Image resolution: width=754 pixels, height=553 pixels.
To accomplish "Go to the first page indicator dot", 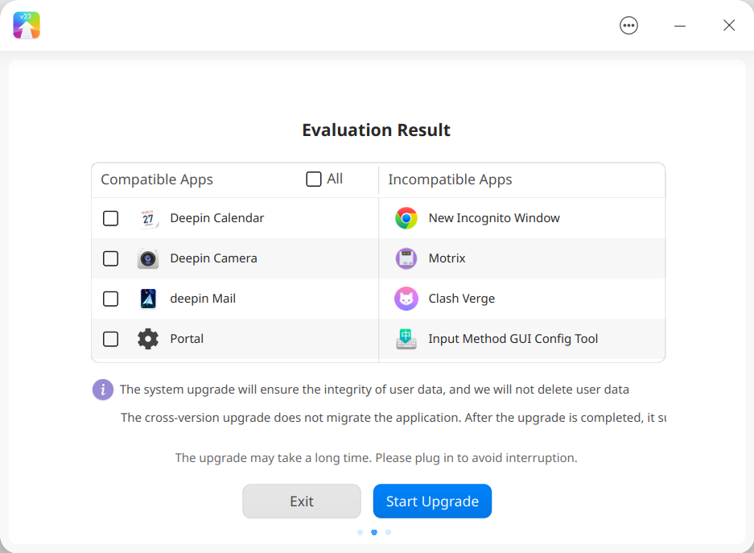I will tap(361, 532).
